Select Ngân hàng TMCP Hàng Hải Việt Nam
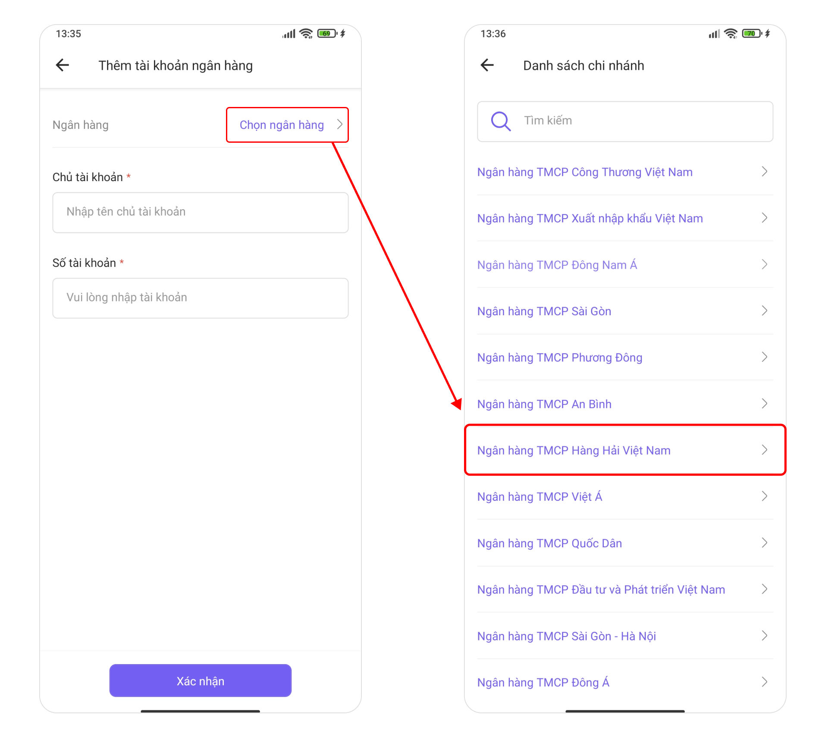The width and height of the screenshot is (828, 737). coord(625,450)
